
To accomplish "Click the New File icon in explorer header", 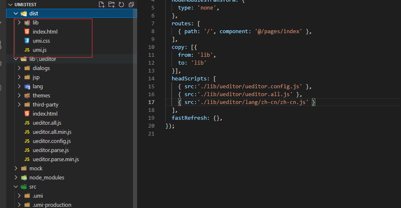I will point(101,4).
